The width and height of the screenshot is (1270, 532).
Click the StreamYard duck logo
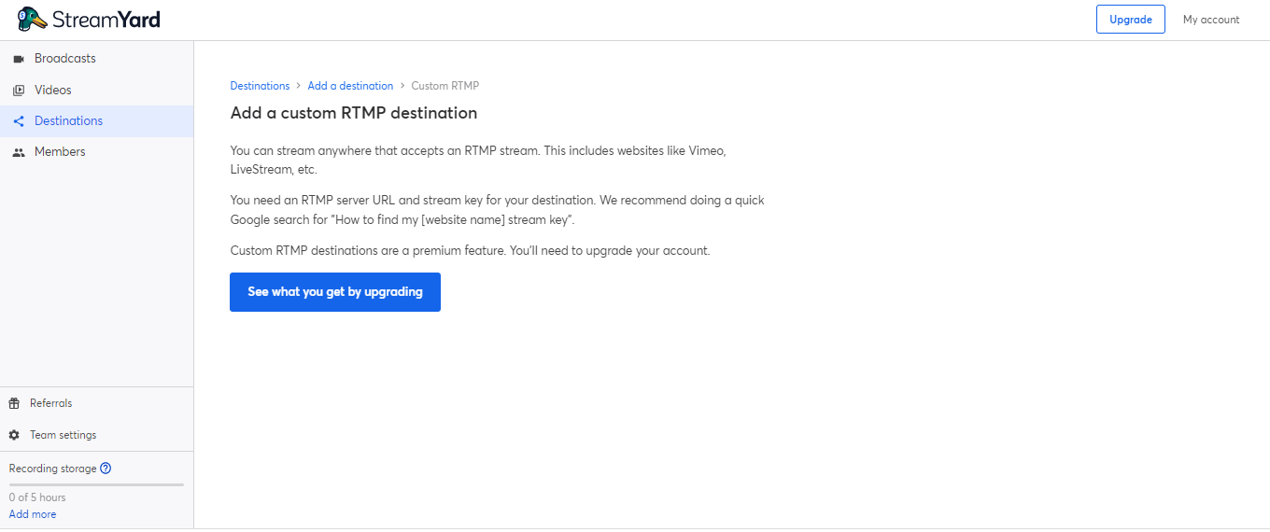pyautogui.click(x=33, y=20)
